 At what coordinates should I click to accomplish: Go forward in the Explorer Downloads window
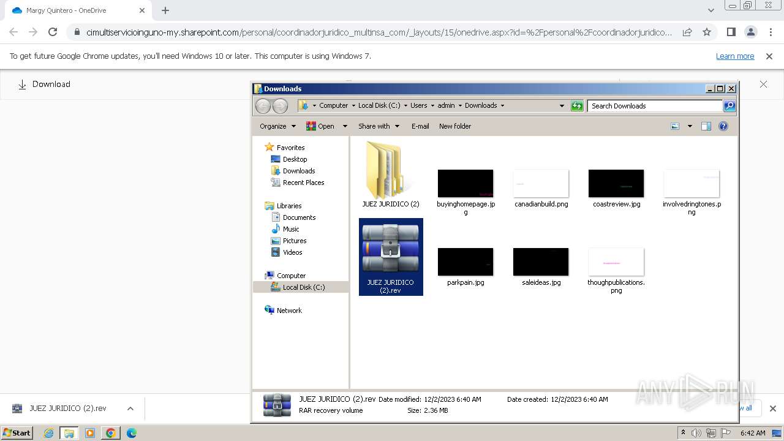280,106
